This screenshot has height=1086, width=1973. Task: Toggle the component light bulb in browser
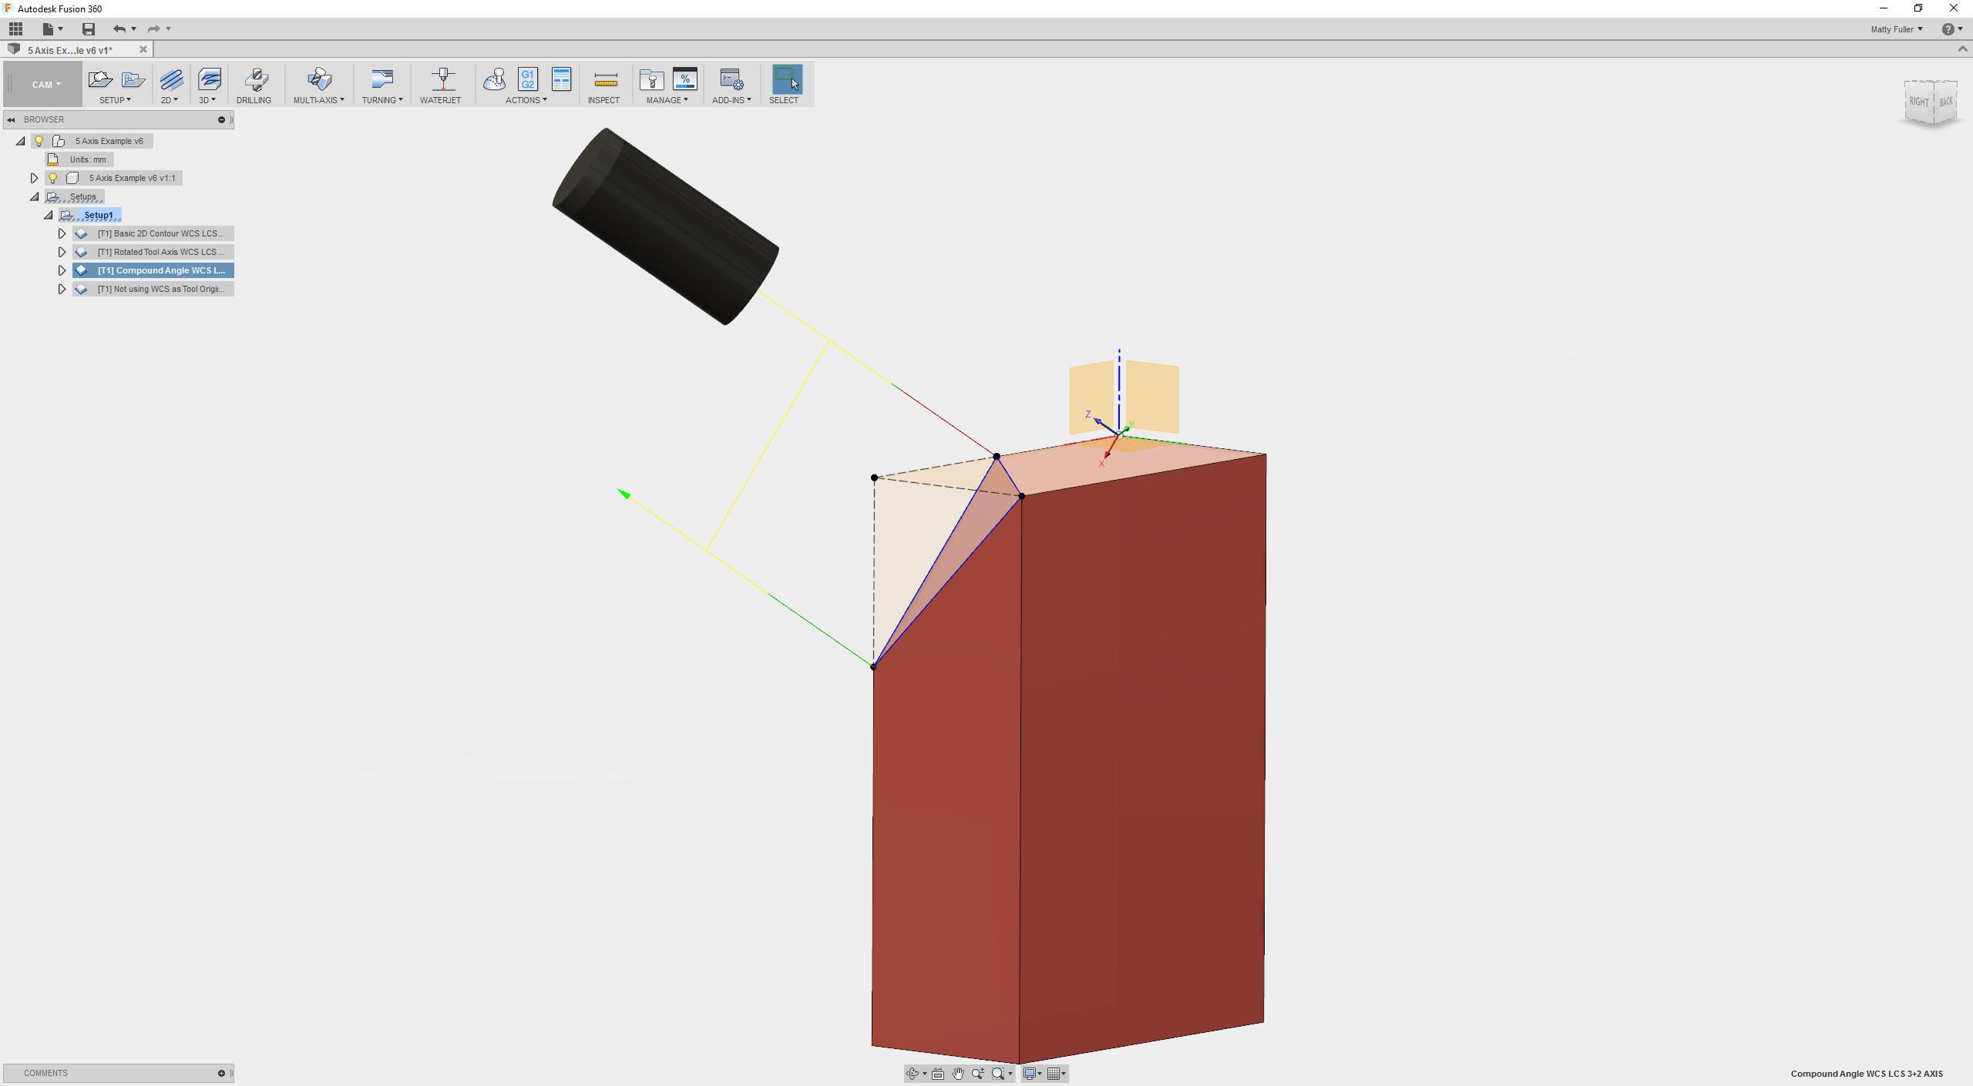[x=52, y=177]
